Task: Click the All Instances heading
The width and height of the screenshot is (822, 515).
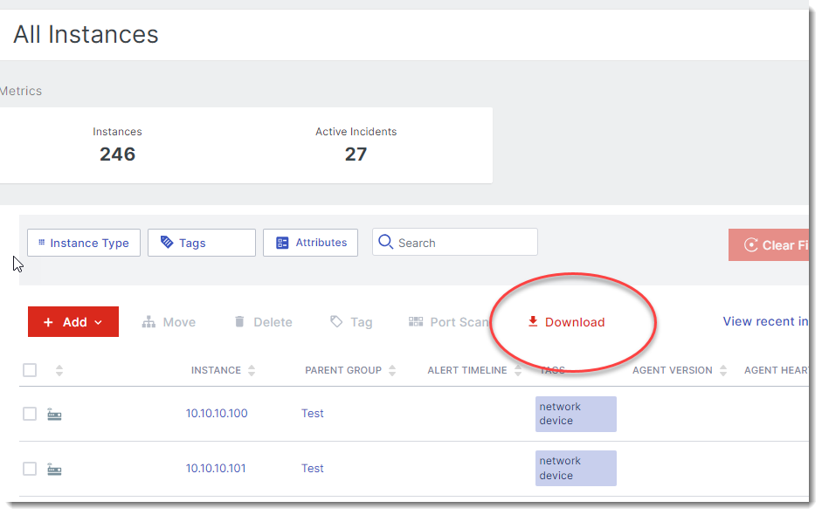Action: pyautogui.click(x=86, y=35)
